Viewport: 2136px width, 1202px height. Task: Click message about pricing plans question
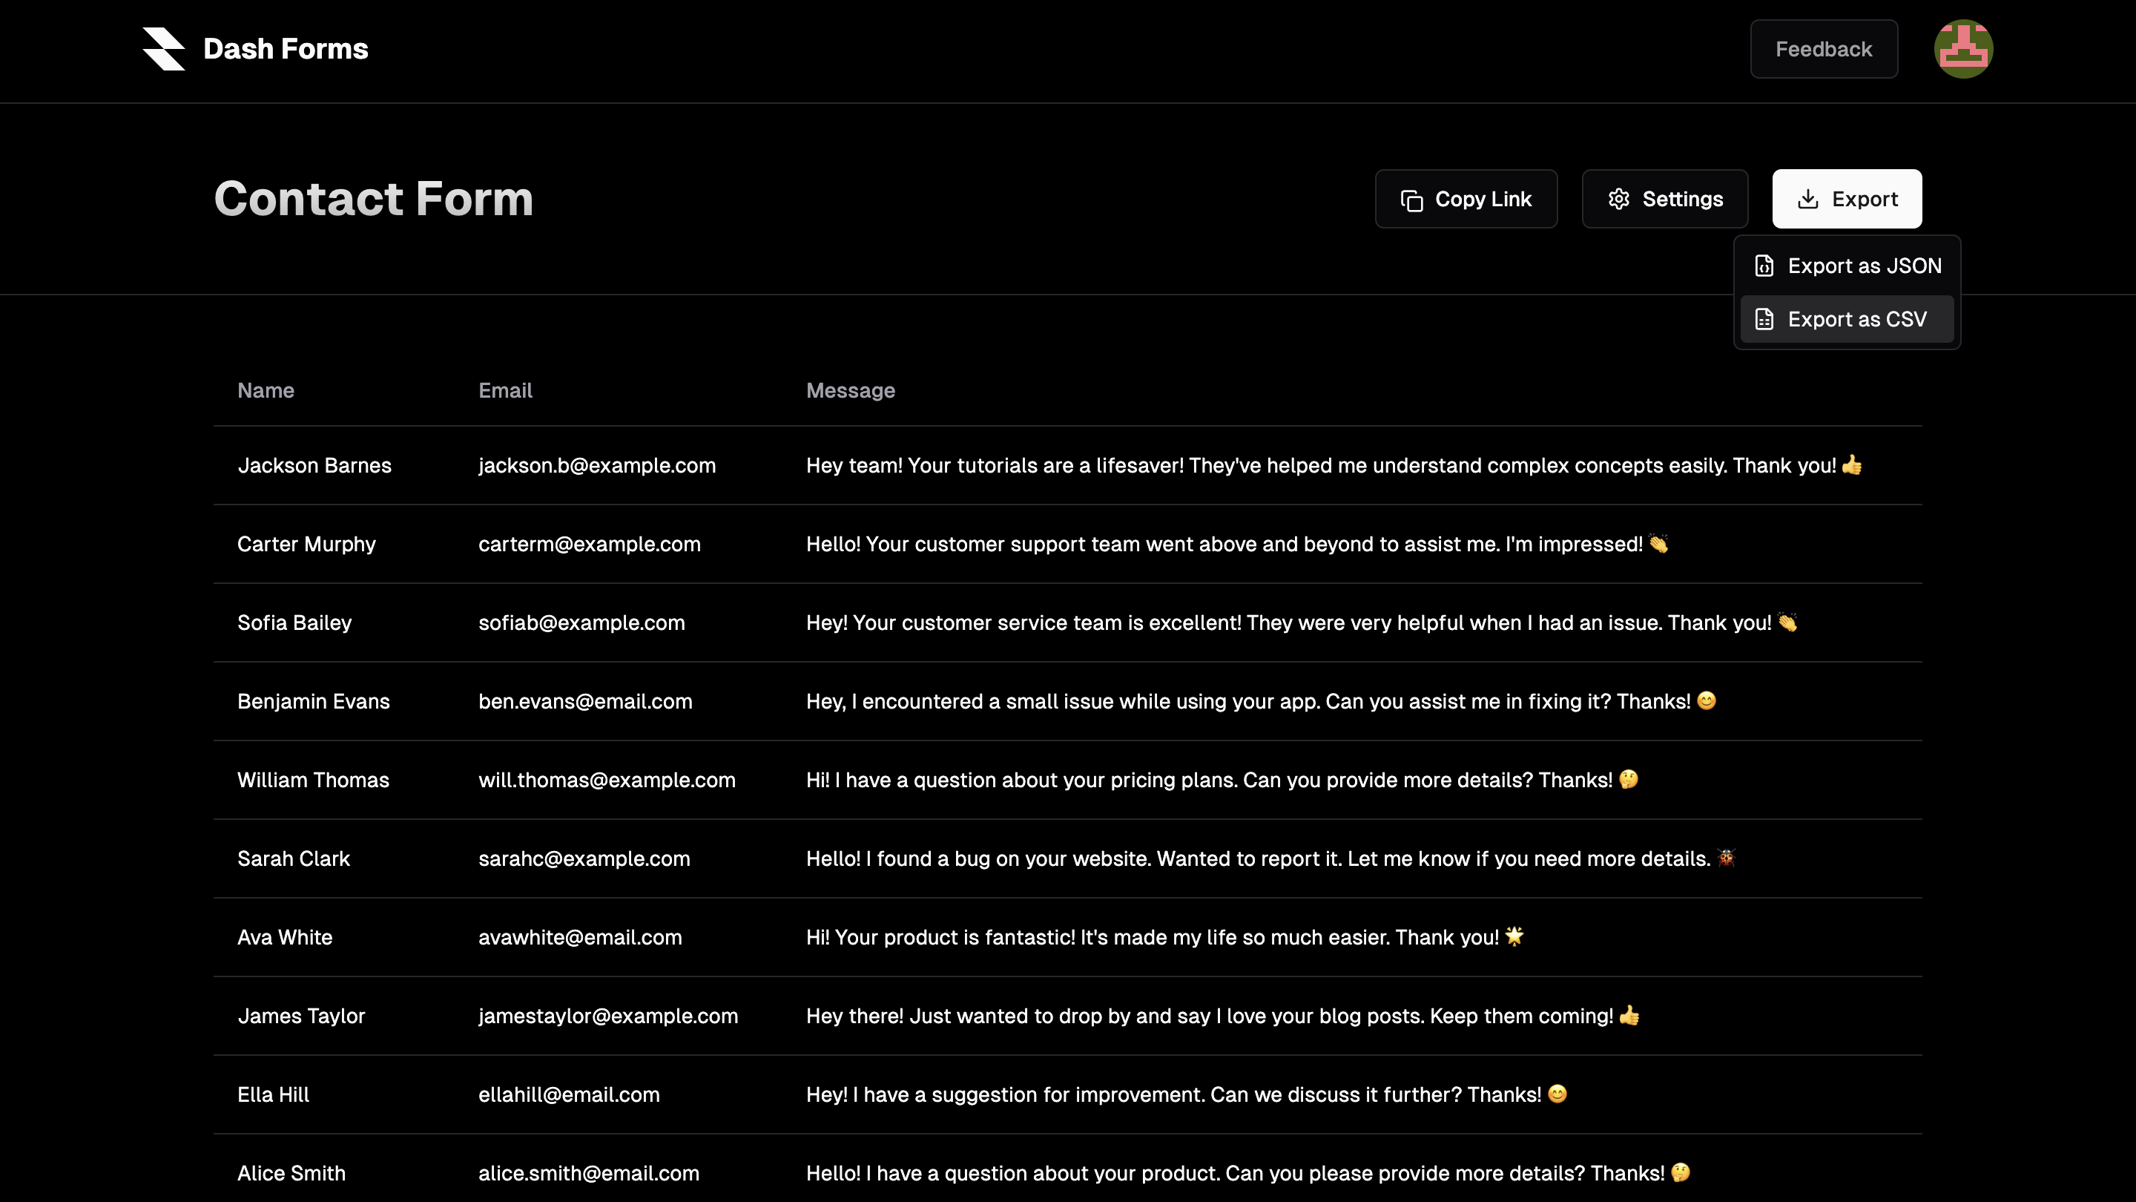[x=1222, y=781]
